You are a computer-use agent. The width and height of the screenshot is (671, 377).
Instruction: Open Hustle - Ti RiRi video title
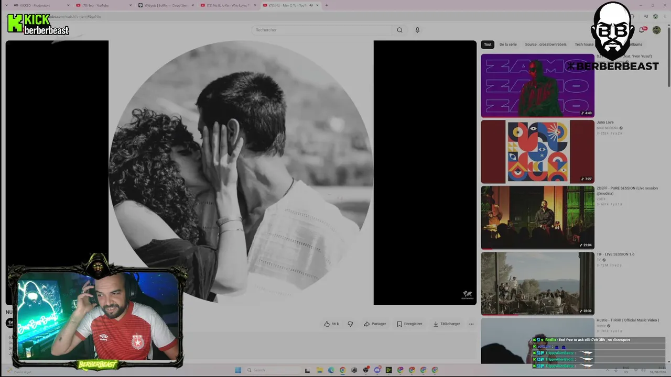[627, 320]
